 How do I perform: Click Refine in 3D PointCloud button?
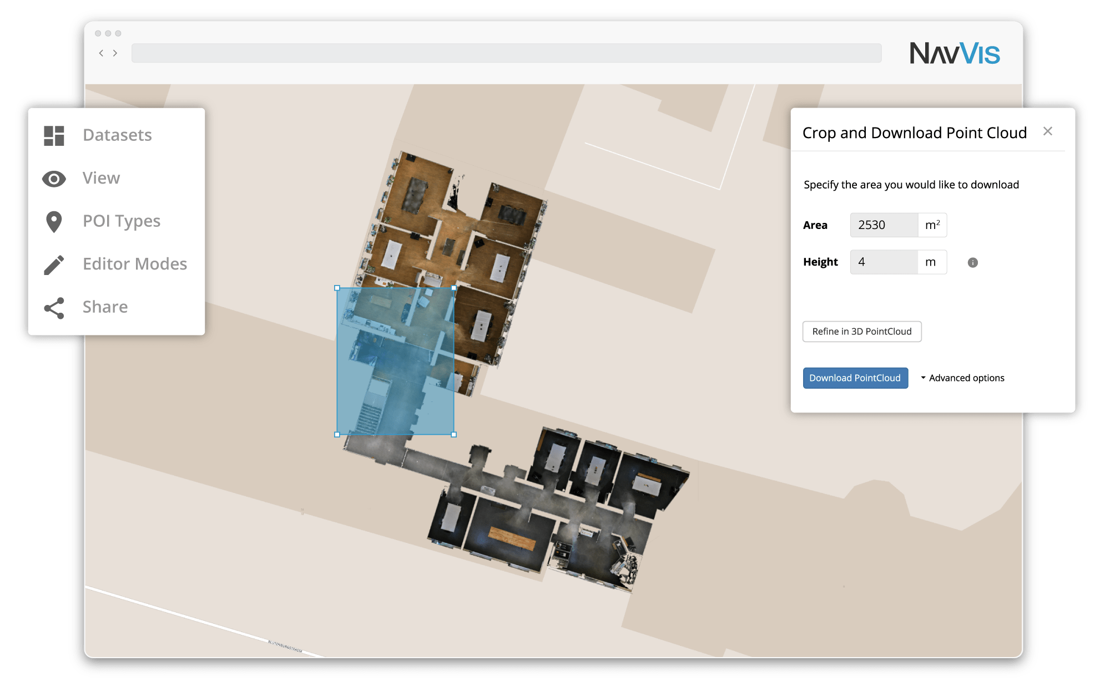861,332
